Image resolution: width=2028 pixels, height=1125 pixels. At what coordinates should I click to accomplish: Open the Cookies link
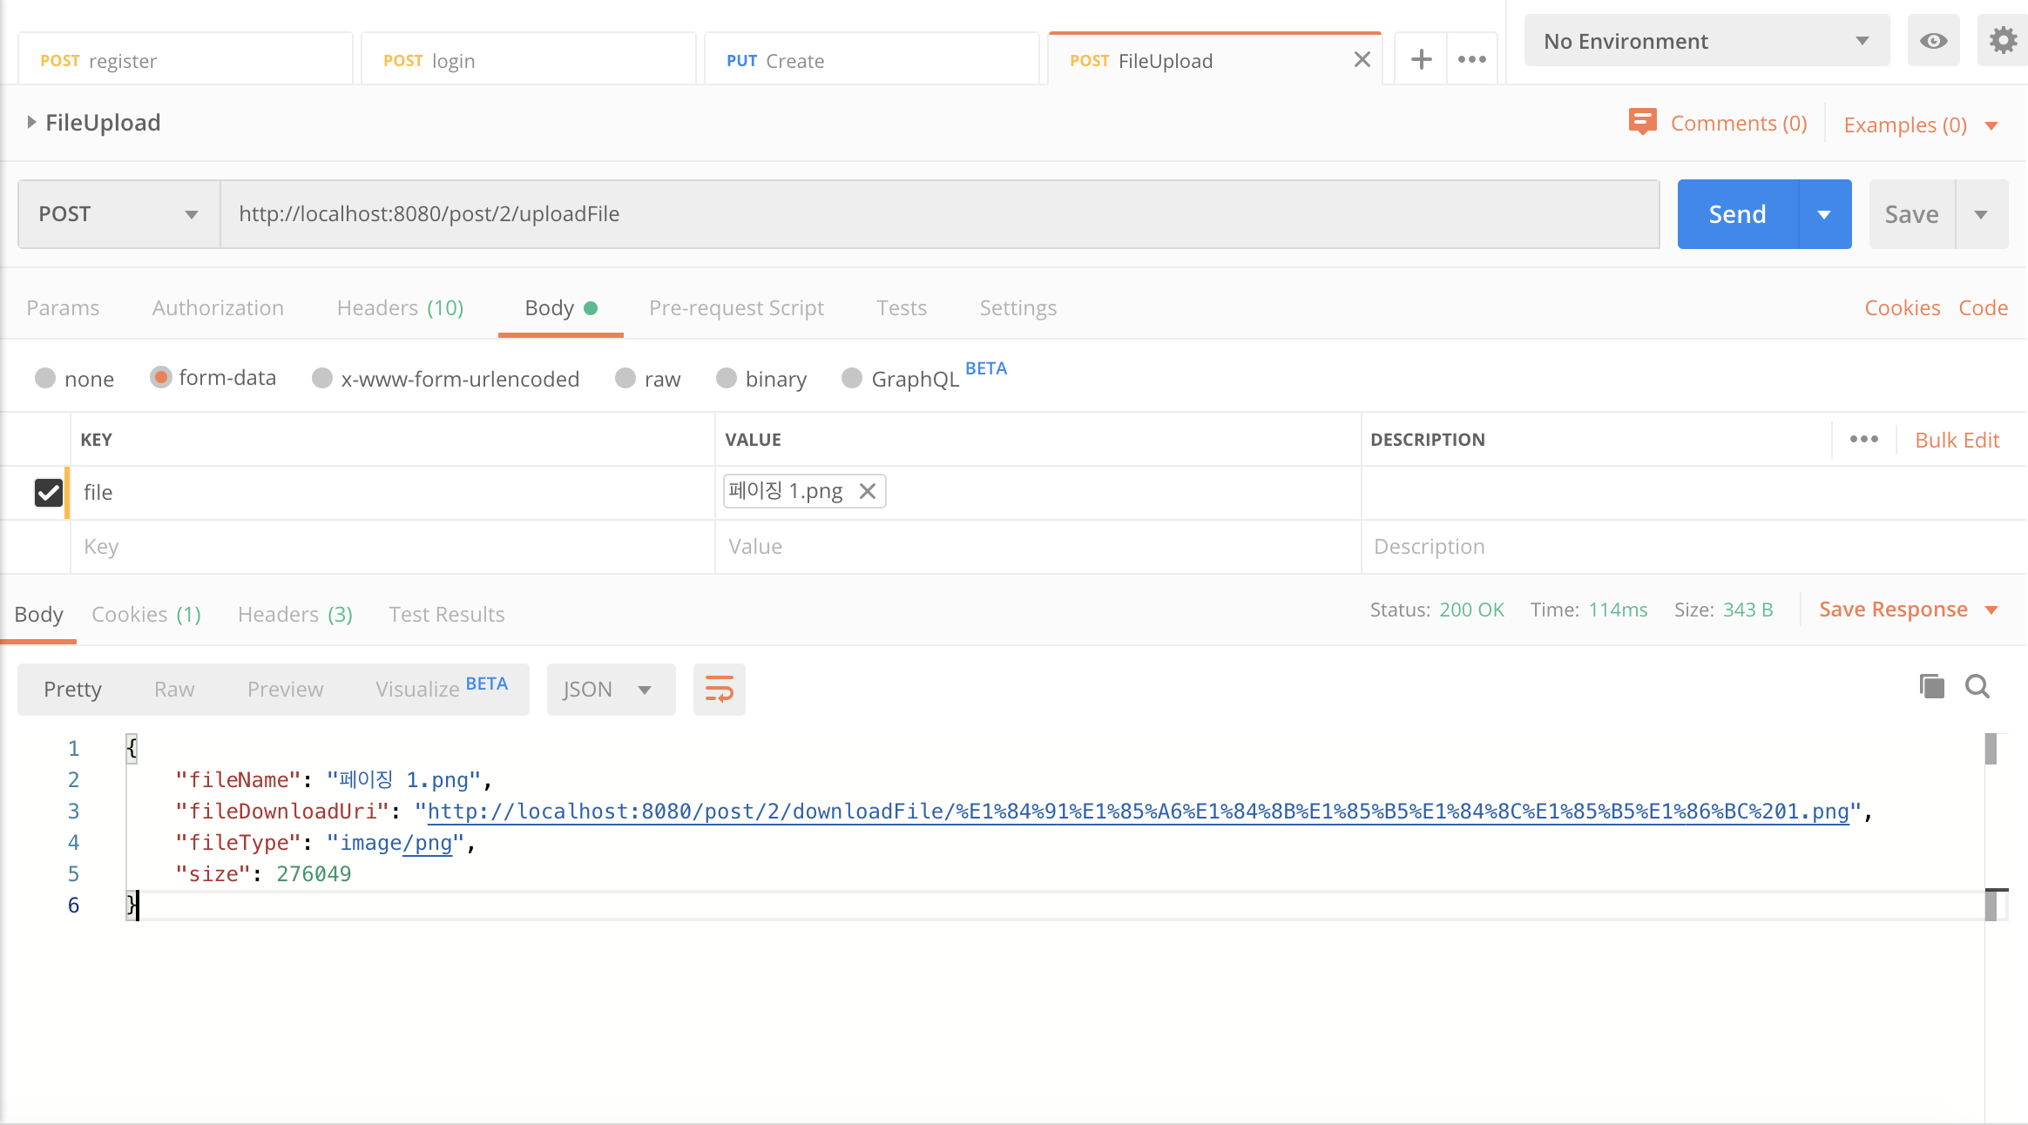1902,307
